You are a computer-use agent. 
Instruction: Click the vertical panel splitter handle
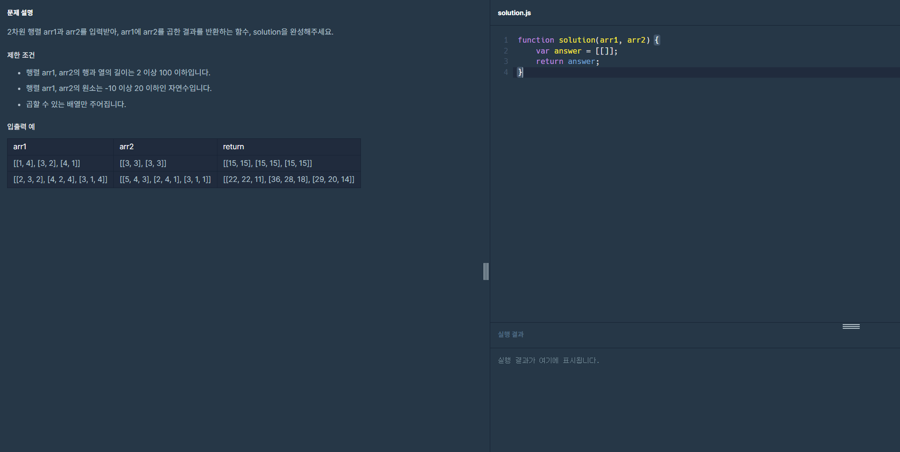click(486, 271)
